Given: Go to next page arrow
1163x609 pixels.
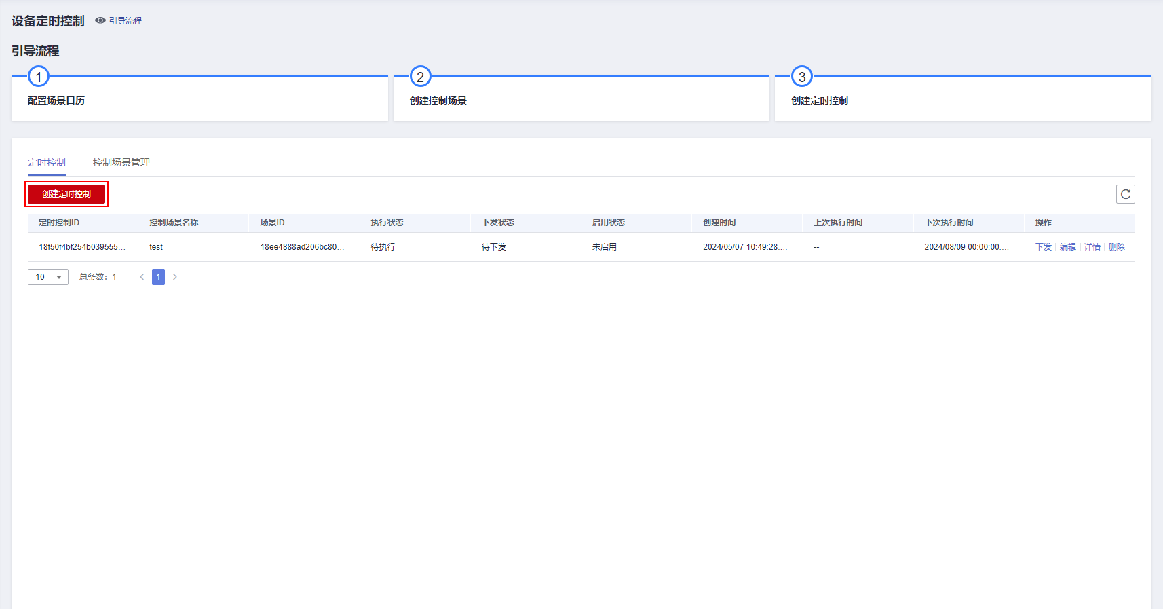Looking at the screenshot, I should (x=175, y=277).
